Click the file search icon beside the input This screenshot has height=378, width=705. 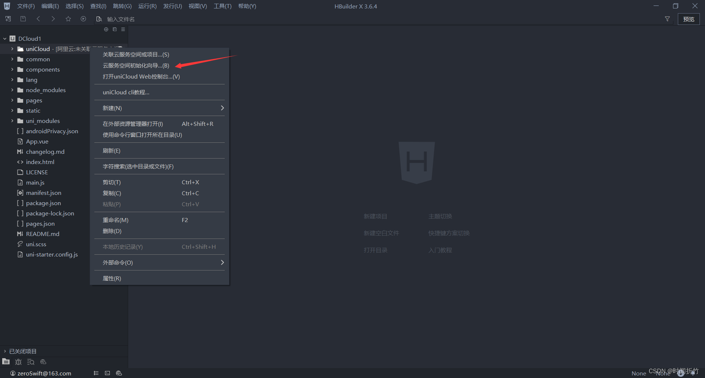click(99, 19)
